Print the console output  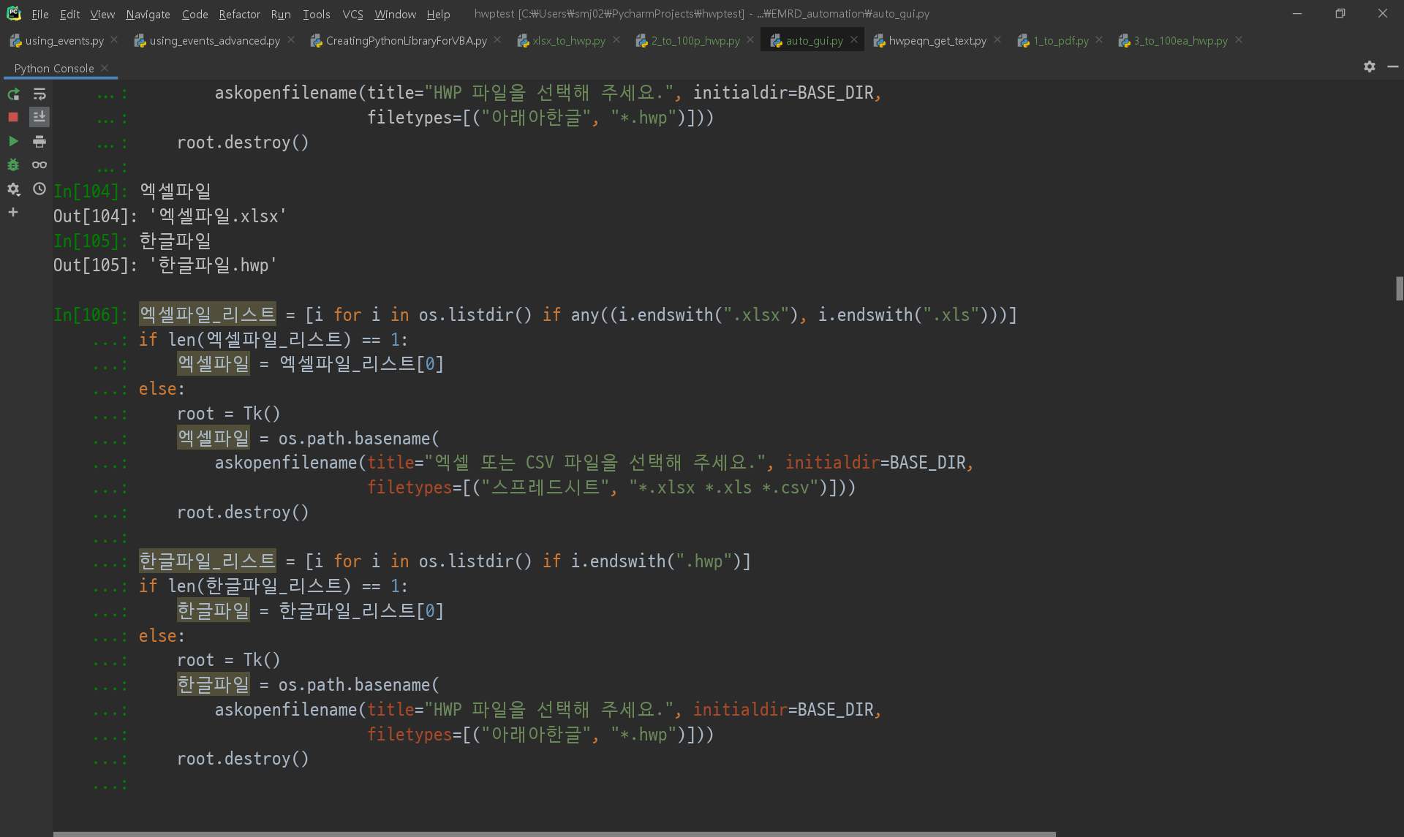[x=39, y=141]
